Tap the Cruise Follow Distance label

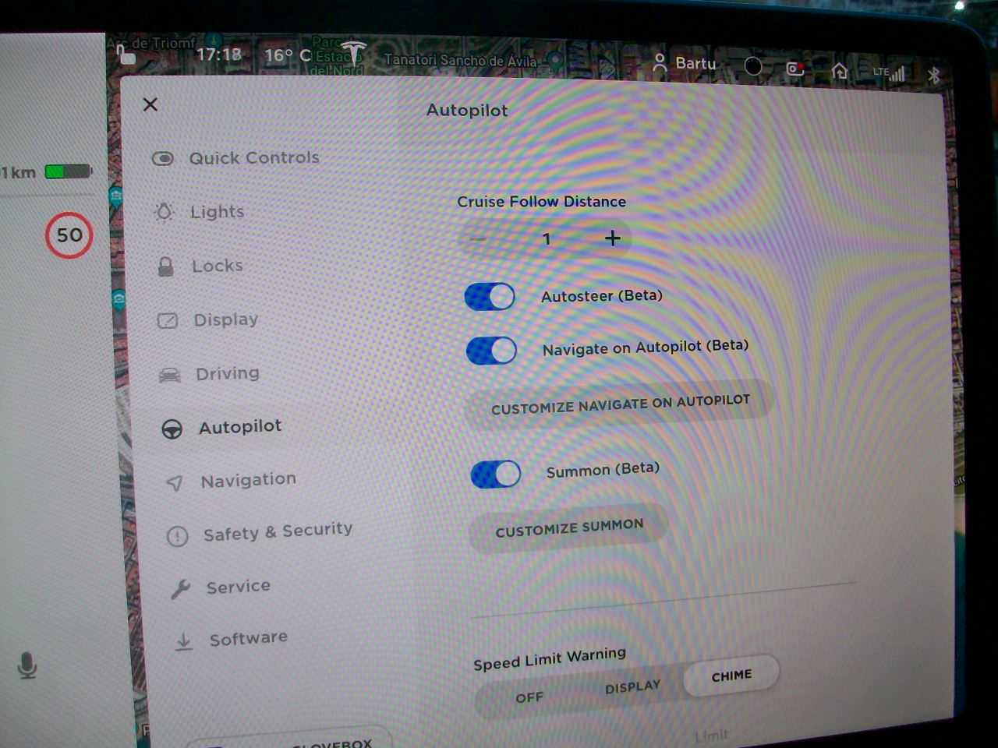pyautogui.click(x=541, y=201)
